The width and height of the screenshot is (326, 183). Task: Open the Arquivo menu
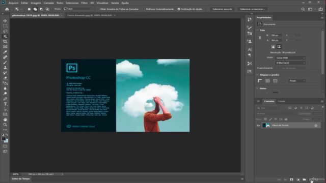(x=13, y=3)
